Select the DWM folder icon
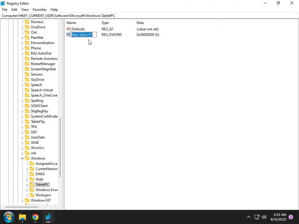 click(32, 174)
